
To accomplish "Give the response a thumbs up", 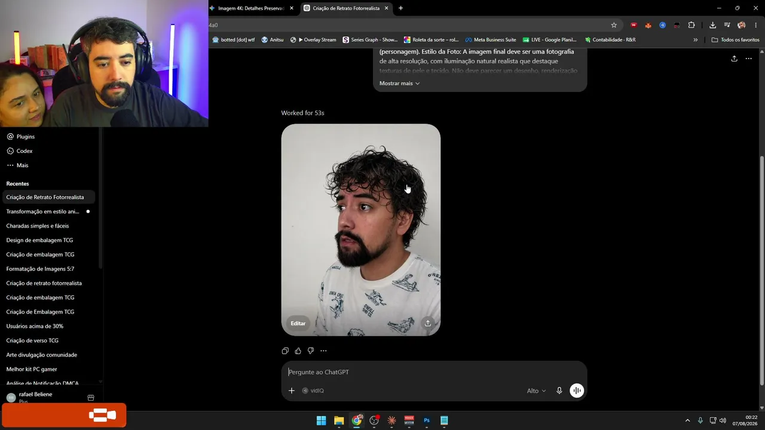I will (x=298, y=351).
